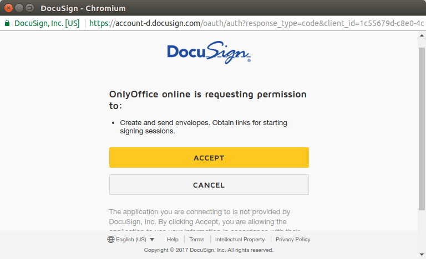
Task: Open the Terms link
Action: tap(197, 240)
